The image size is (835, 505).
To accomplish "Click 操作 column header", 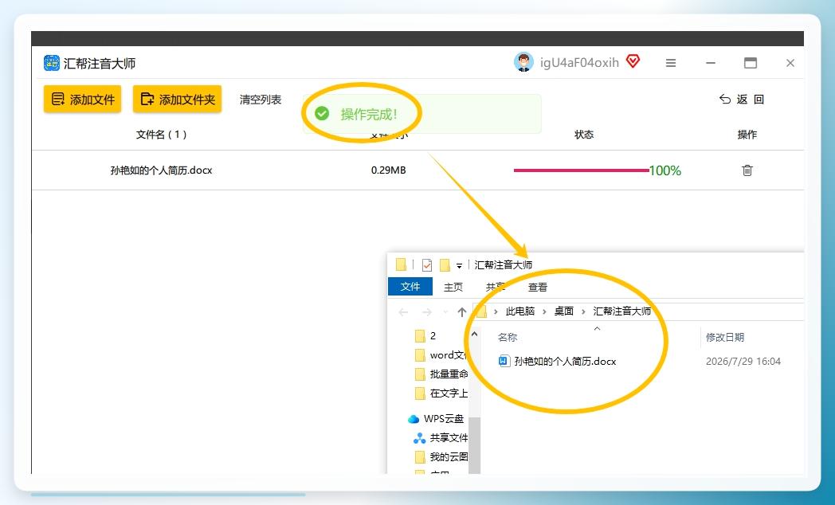I will [747, 135].
